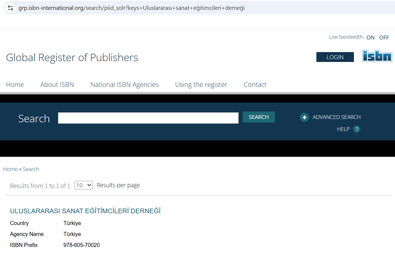The image size is (395, 256).
Task: Expand the Advanced Search options
Action: coord(336,117)
